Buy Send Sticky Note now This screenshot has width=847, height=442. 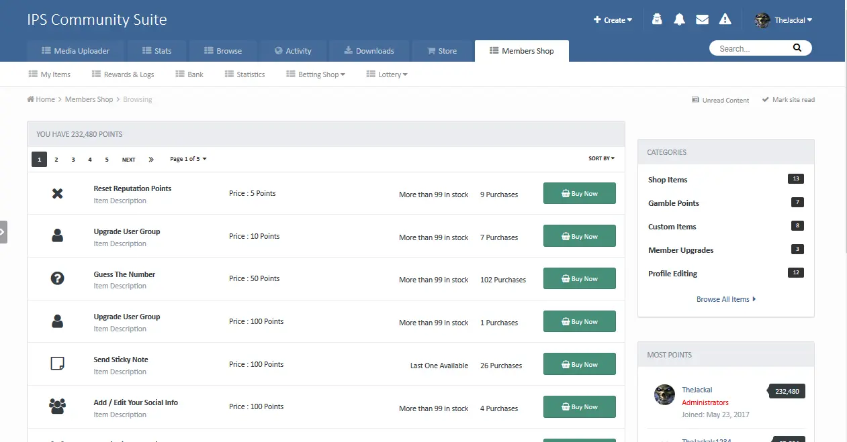click(x=579, y=364)
